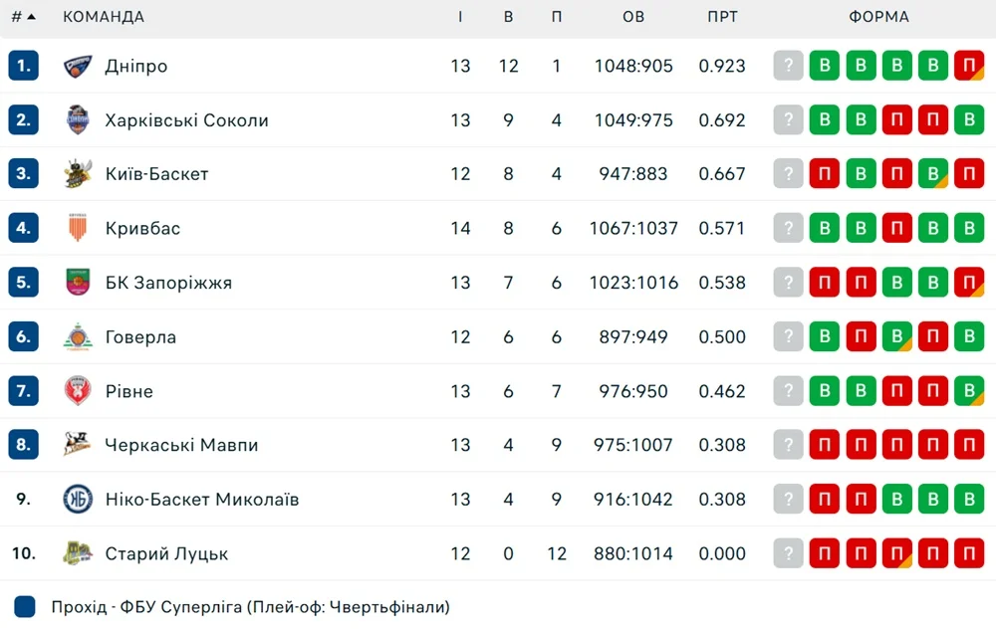Click Рівне's grey question-mark upcoming match badge

coord(788,391)
